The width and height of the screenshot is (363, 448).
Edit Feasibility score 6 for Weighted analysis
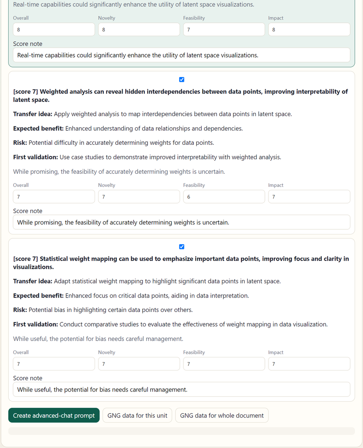(224, 196)
